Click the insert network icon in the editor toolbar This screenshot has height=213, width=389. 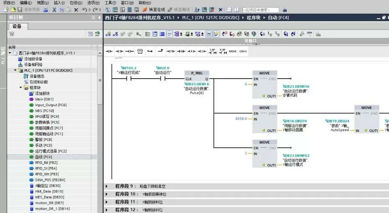108,34
